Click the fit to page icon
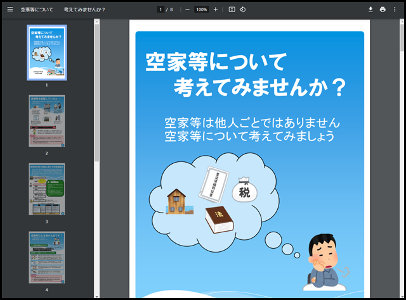The height and width of the screenshot is (300, 406). tap(232, 9)
